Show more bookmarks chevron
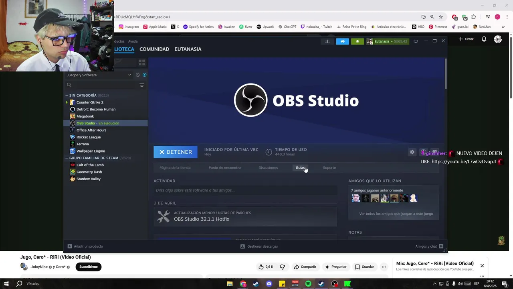The width and height of the screenshot is (513, 289). (x=503, y=27)
